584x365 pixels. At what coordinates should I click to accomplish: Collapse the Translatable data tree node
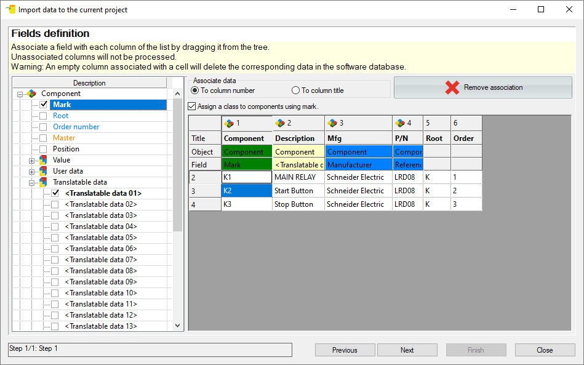tap(31, 183)
